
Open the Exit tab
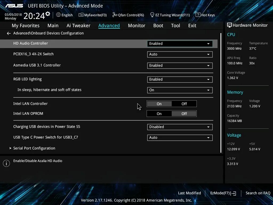[192, 26]
